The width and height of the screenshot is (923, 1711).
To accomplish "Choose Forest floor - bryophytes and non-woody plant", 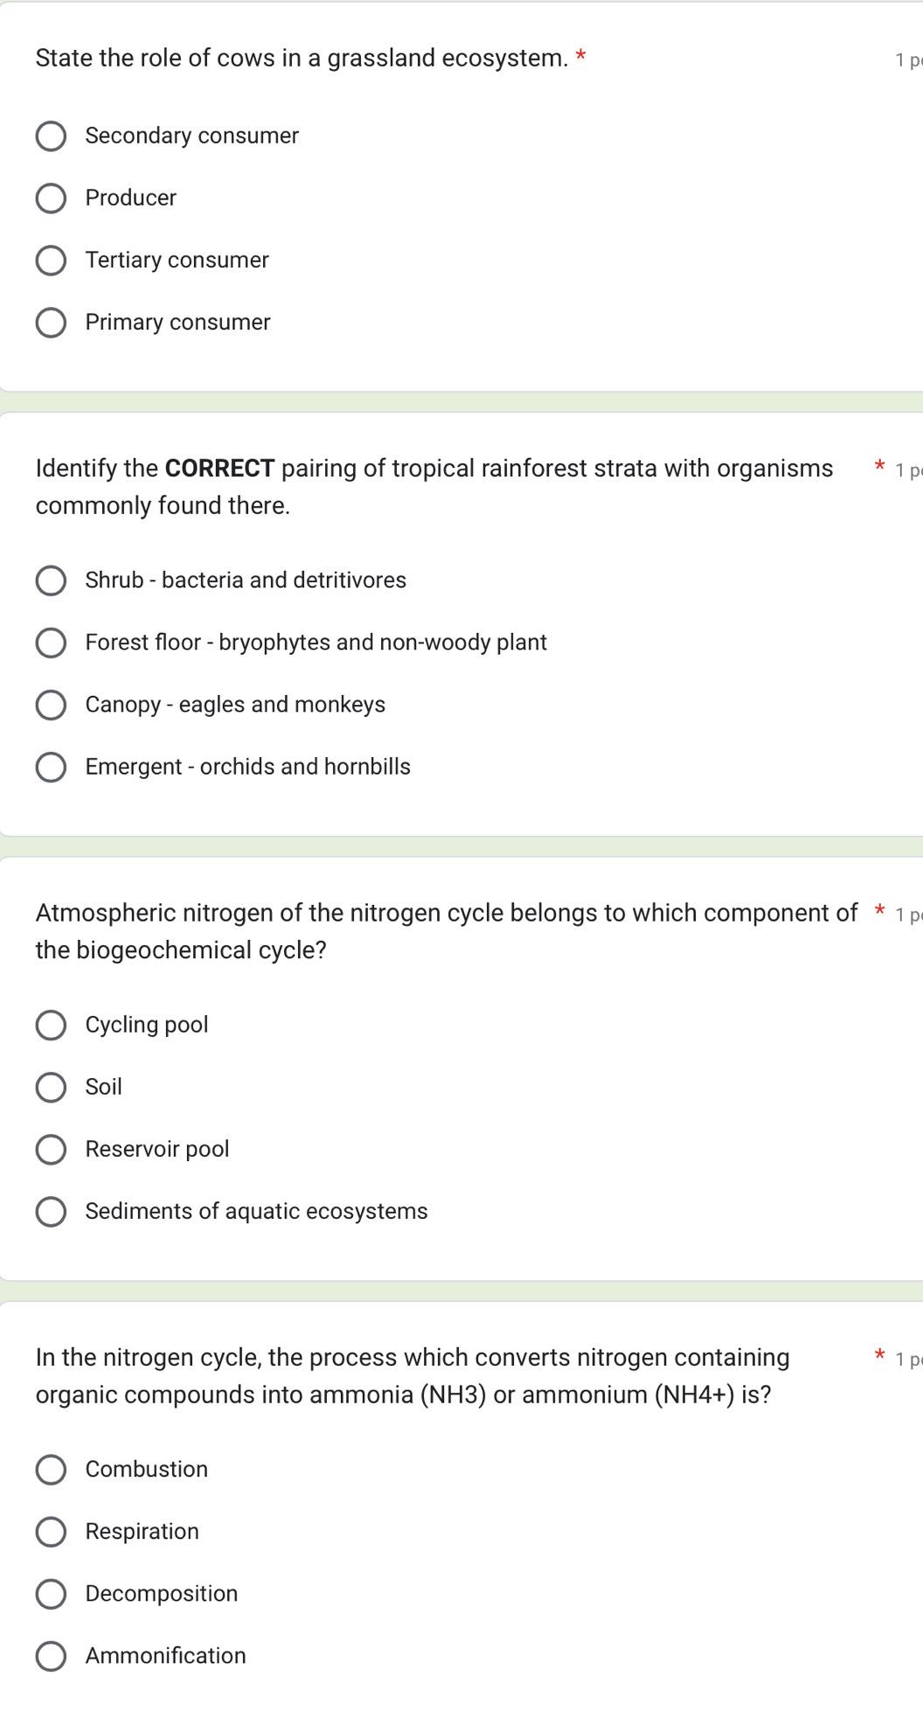I will tap(51, 643).
